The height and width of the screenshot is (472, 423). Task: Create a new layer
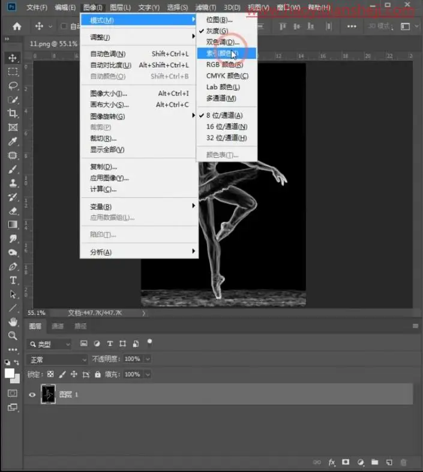tap(389, 462)
